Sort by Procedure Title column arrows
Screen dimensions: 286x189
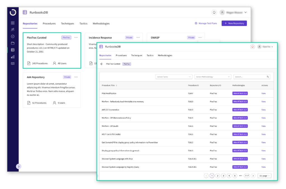tap(116, 86)
